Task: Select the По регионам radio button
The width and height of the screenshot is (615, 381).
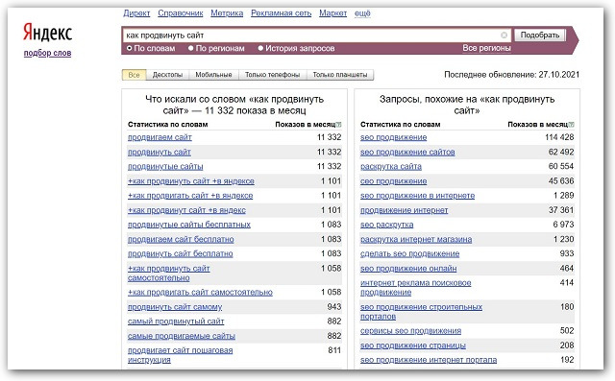Action: (x=191, y=48)
